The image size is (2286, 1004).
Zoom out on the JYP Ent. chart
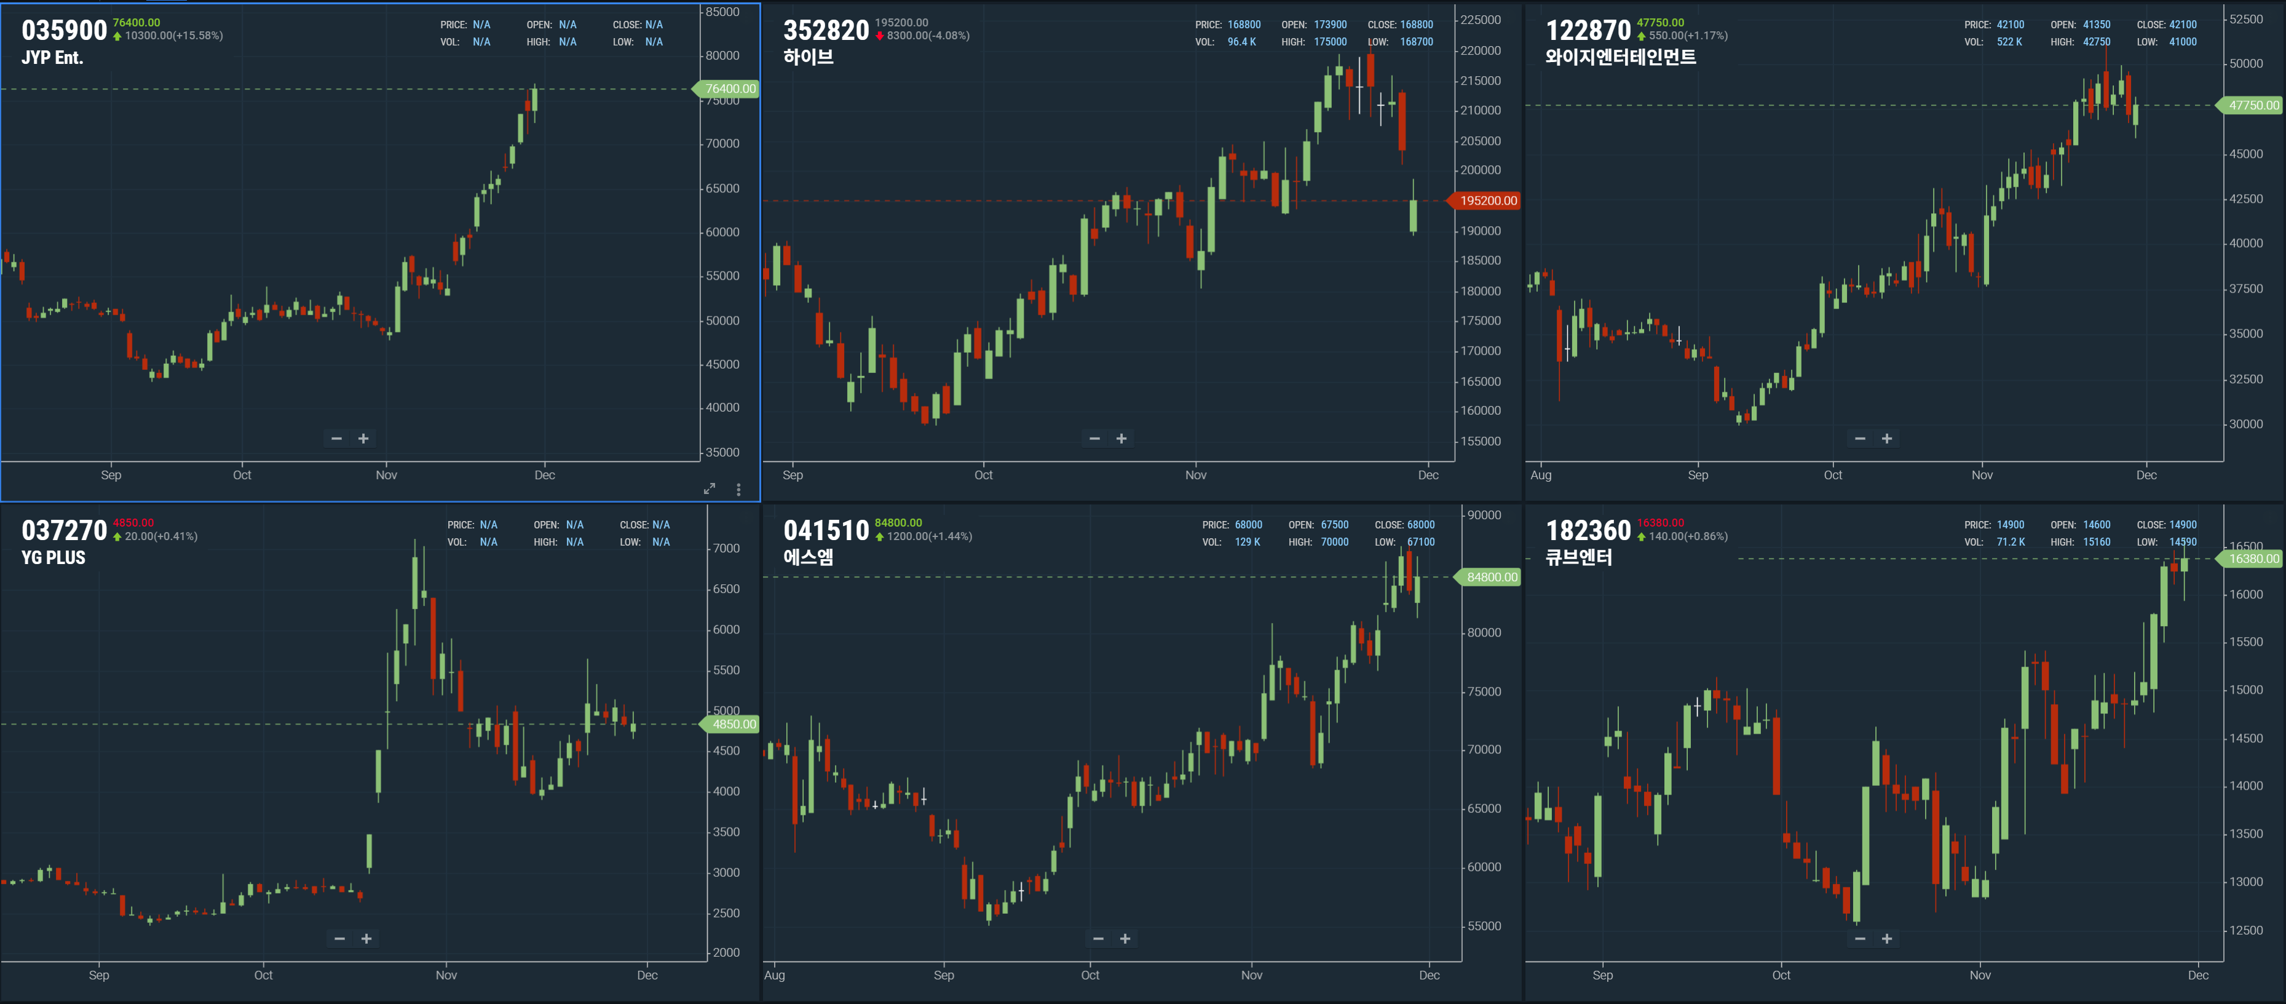tap(336, 438)
